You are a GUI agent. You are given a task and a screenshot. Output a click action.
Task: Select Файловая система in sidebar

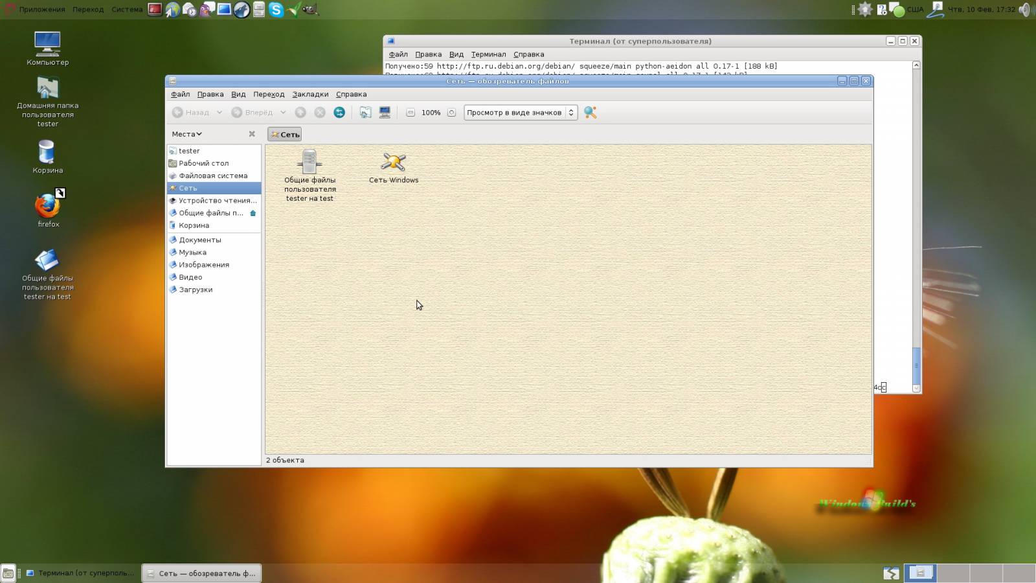pos(214,176)
